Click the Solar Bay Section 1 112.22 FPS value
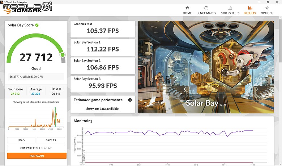The height and width of the screenshot is (166, 282). (103, 49)
